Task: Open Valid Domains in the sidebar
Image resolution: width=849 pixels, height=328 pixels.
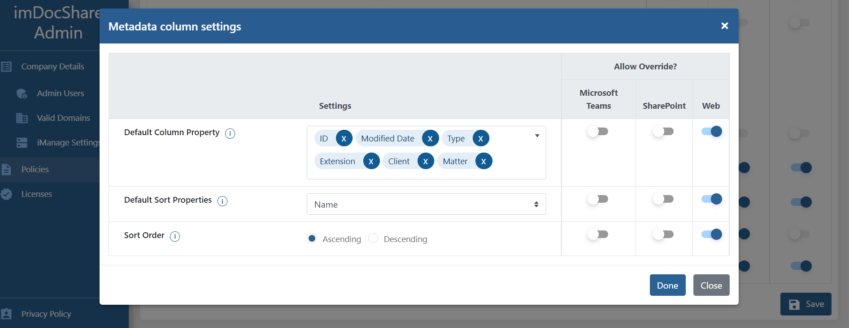Action: [63, 118]
